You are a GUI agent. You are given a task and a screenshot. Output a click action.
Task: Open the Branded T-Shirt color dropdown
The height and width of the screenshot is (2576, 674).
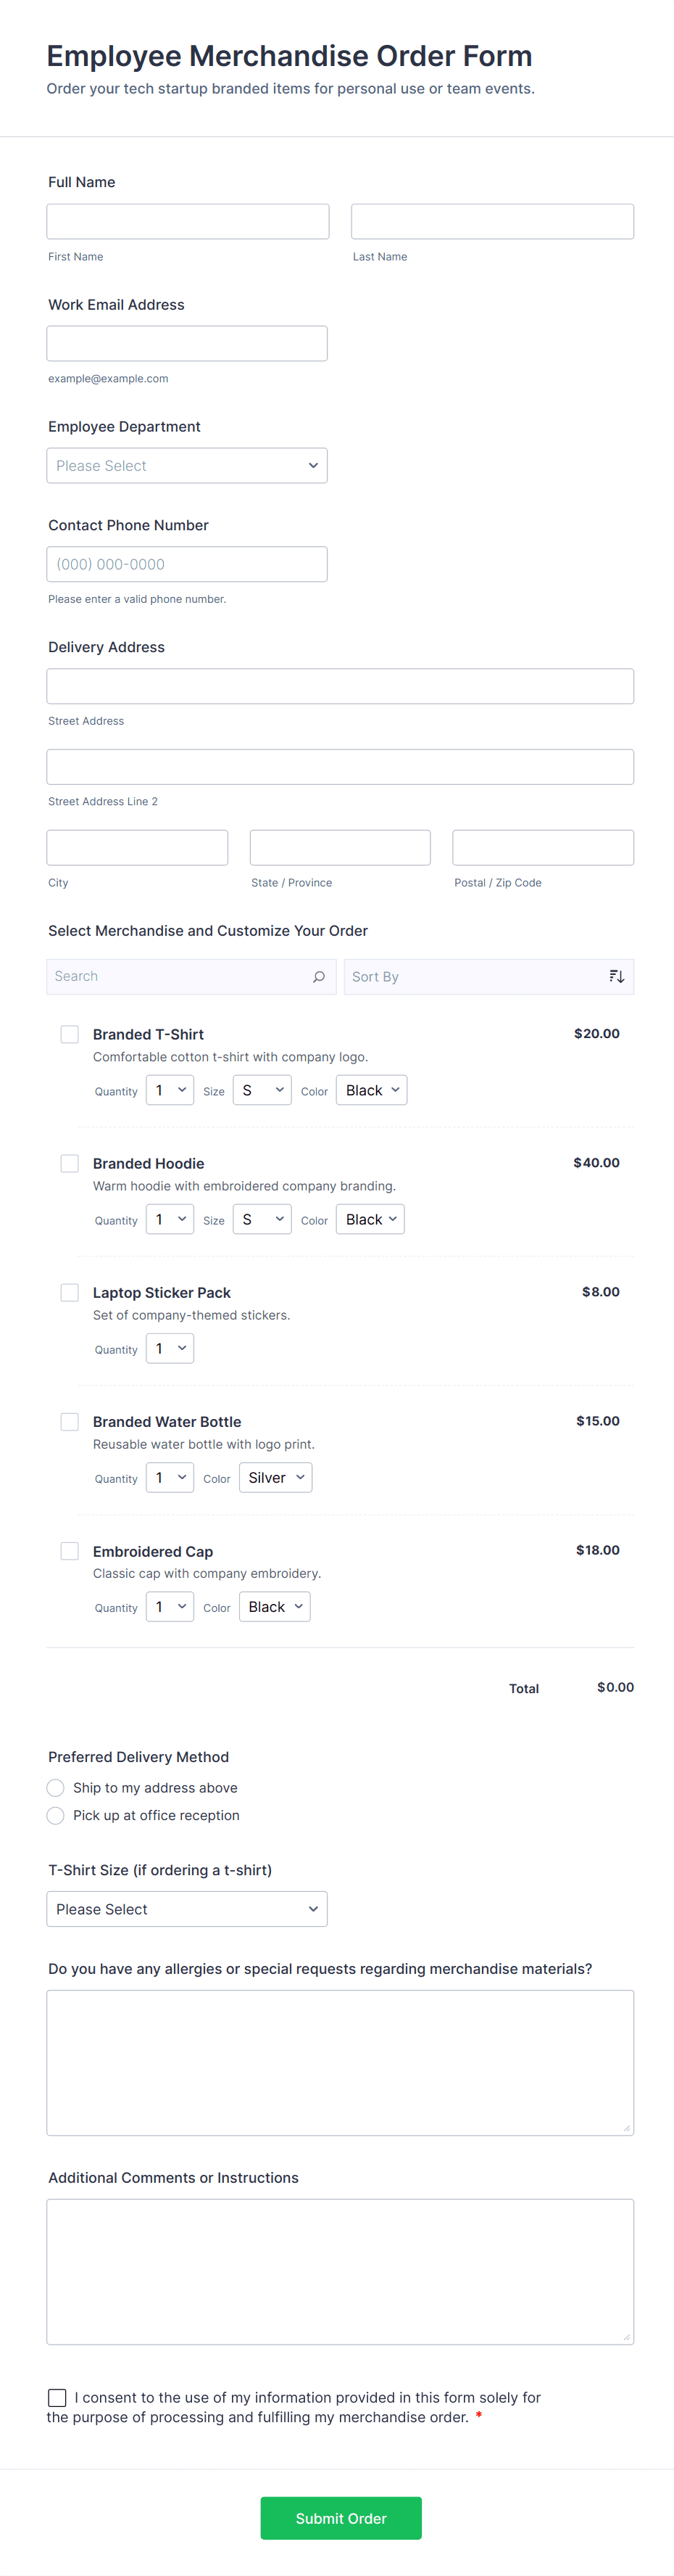click(370, 1090)
